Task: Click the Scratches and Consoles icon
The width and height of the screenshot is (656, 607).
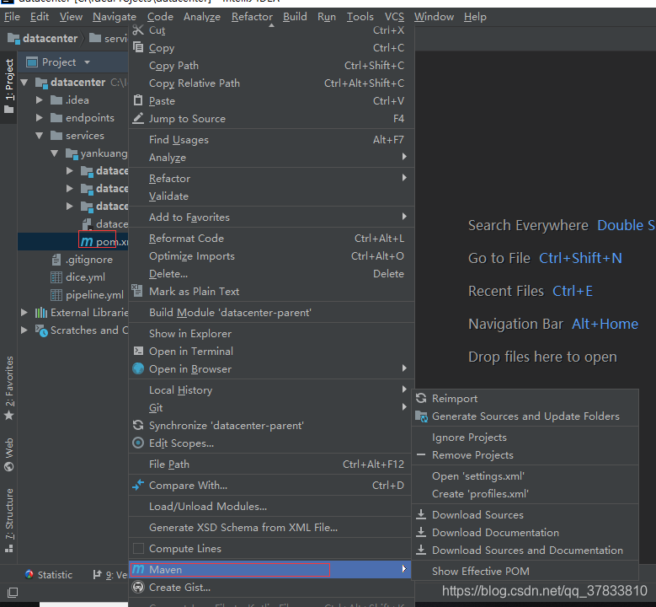Action: pos(41,330)
